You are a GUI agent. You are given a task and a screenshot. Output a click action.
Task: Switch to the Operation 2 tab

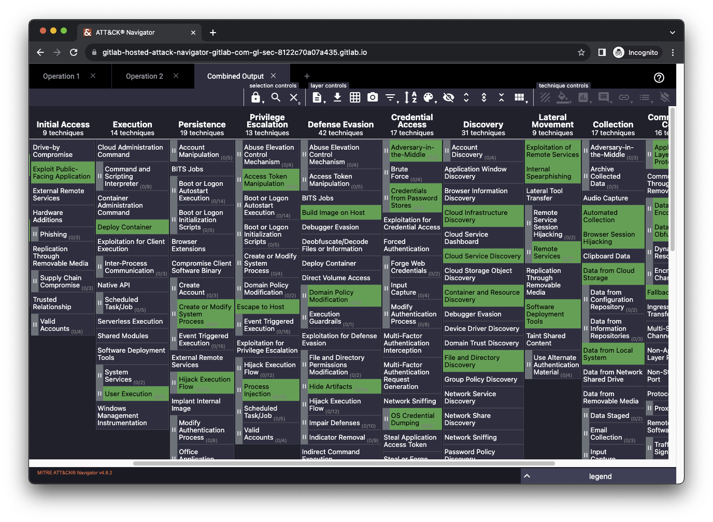145,76
